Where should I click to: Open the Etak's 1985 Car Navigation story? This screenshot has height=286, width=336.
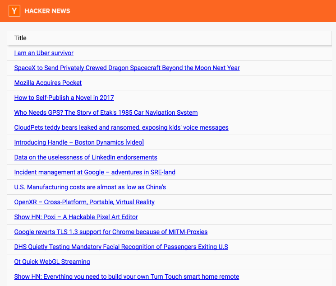[x=106, y=113]
